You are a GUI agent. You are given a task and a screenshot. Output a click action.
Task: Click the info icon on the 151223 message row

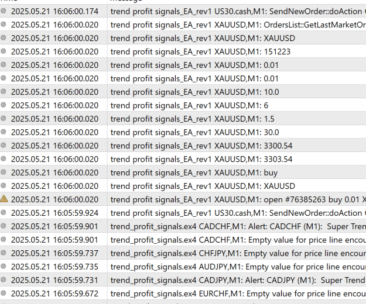4,51
